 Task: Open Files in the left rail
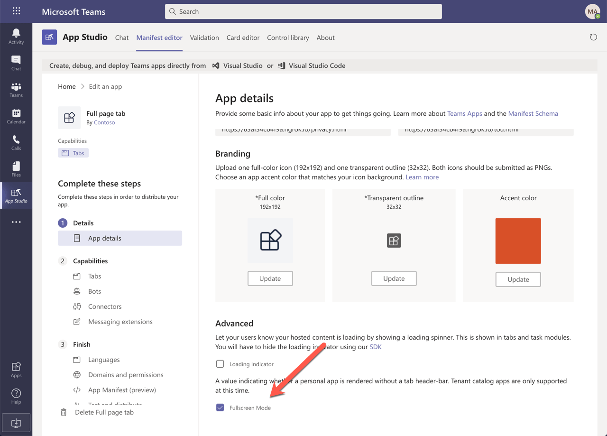click(x=16, y=169)
